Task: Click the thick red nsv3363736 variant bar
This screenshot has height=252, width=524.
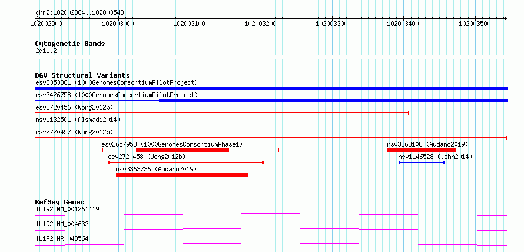Action: point(182,175)
